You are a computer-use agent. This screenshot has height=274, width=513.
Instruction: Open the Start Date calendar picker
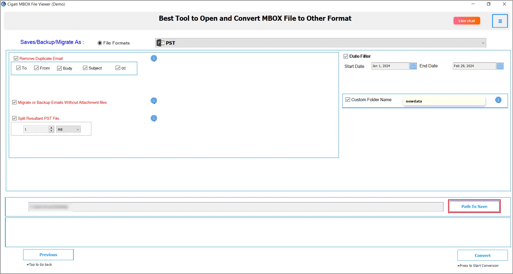pyautogui.click(x=413, y=66)
